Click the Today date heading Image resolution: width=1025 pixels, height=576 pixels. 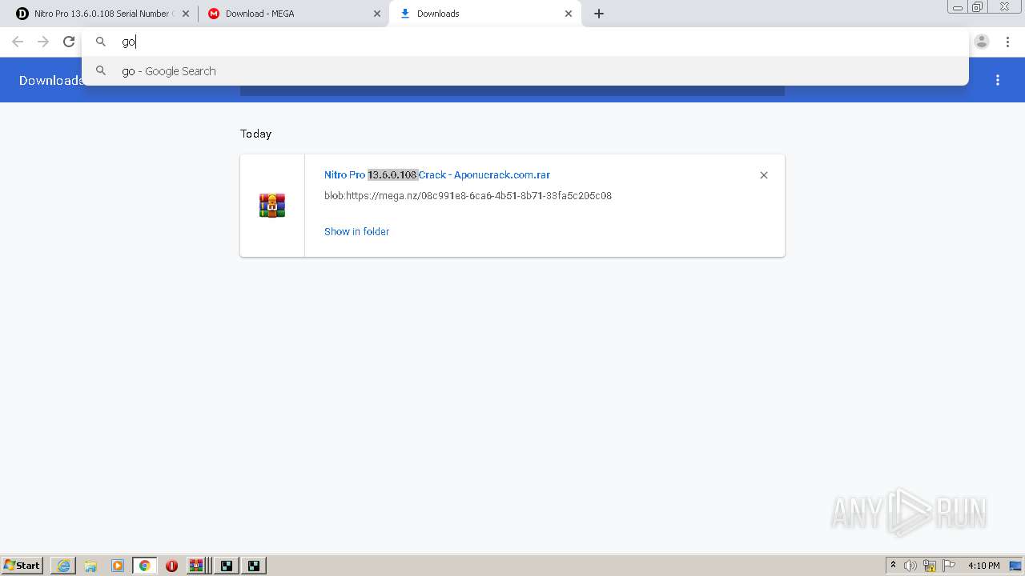point(255,134)
